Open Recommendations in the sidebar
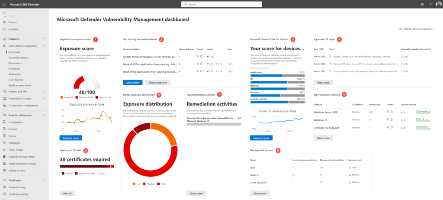Viewport: 443px width, 200px height. click(x=18, y=58)
